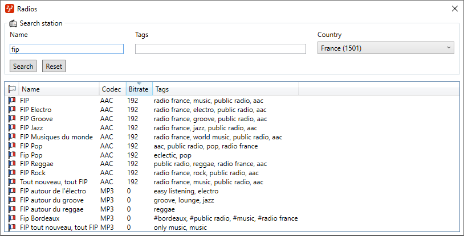Click the flag icon next to Fip Bordeaux
Image resolution: width=464 pixels, height=236 pixels.
(x=12, y=218)
